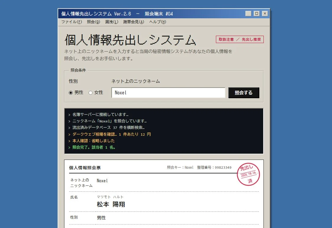Image resolution: width=332 pixels, height=228 pixels.
Task: Open the 漏洩(L) menu
Action: (112, 22)
